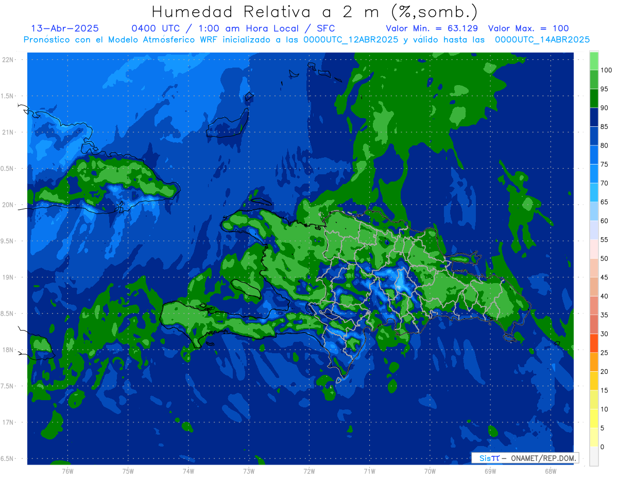Click the legend value '25'
Screen dimensions: 618x478
click(605, 353)
